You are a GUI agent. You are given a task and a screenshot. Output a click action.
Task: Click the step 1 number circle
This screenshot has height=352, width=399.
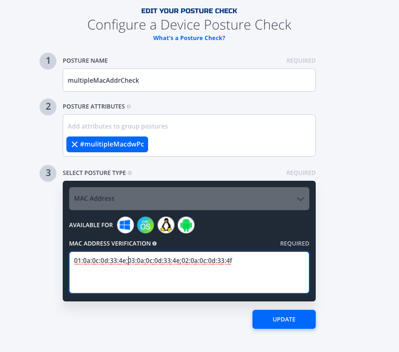(x=48, y=61)
